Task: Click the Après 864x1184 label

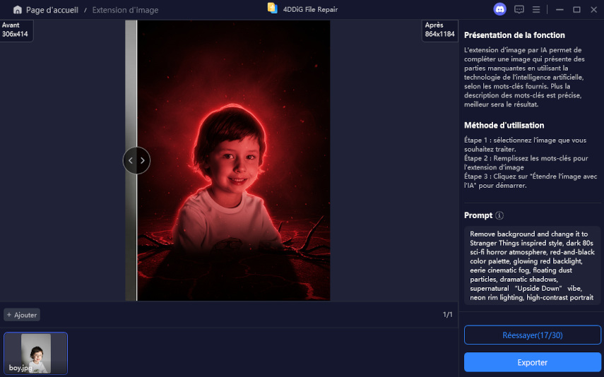Action: click(x=440, y=30)
